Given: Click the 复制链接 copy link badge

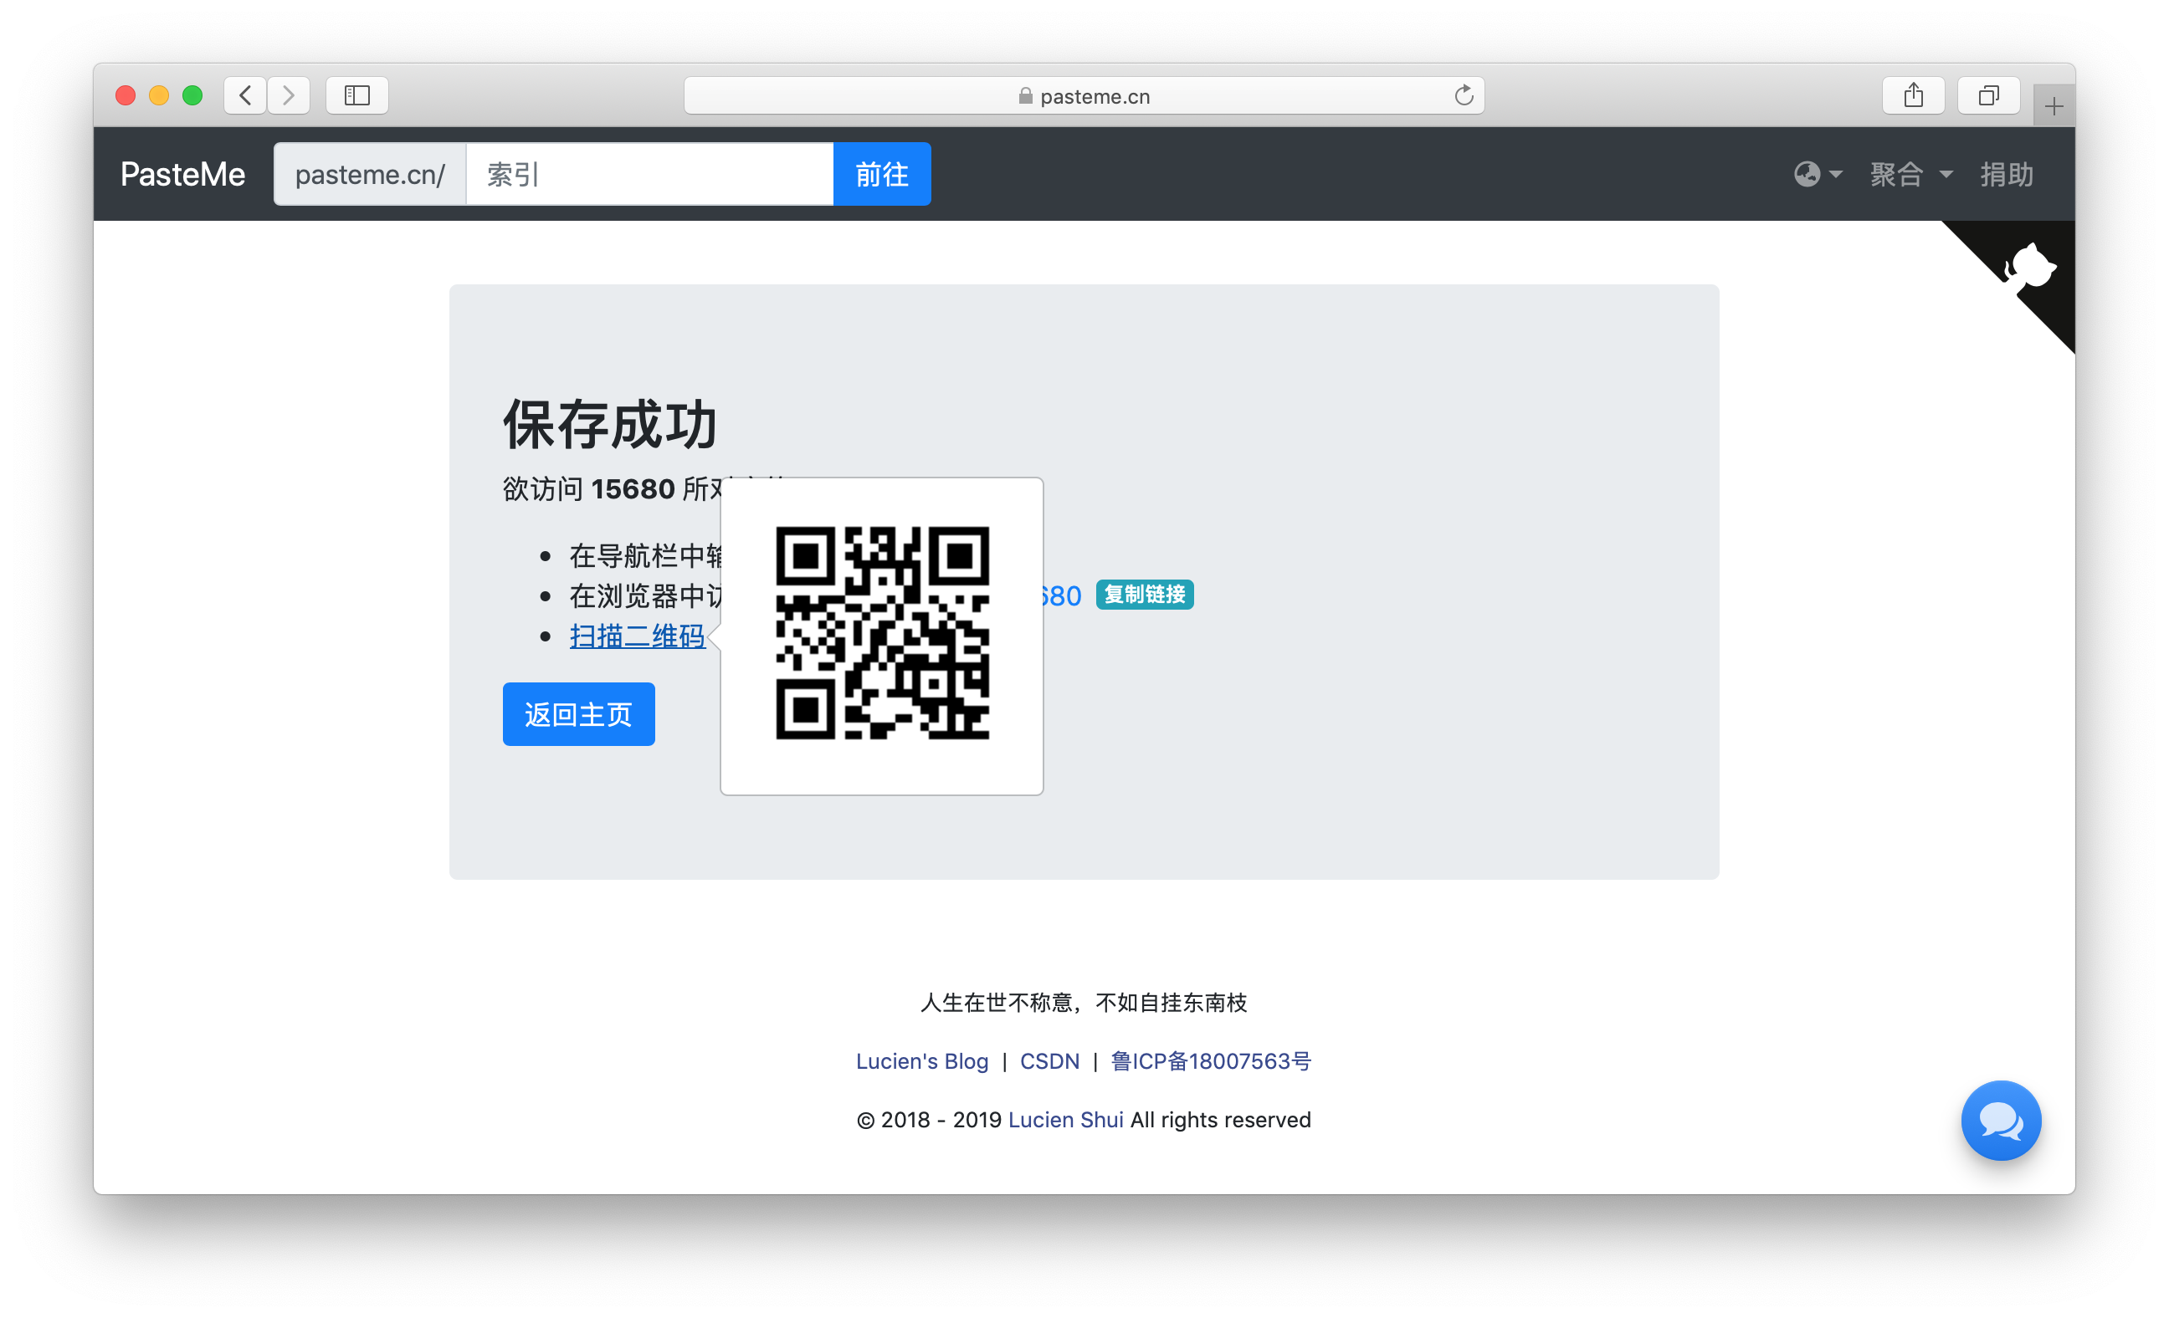Looking at the screenshot, I should [x=1143, y=595].
